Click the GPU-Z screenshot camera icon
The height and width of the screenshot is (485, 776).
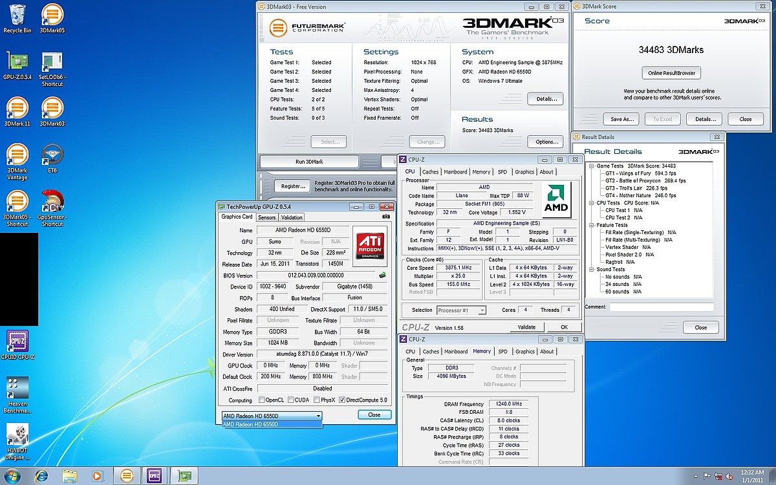point(387,217)
